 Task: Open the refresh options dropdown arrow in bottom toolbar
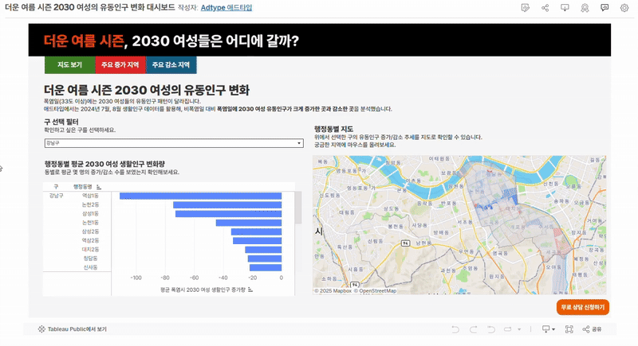(519, 329)
